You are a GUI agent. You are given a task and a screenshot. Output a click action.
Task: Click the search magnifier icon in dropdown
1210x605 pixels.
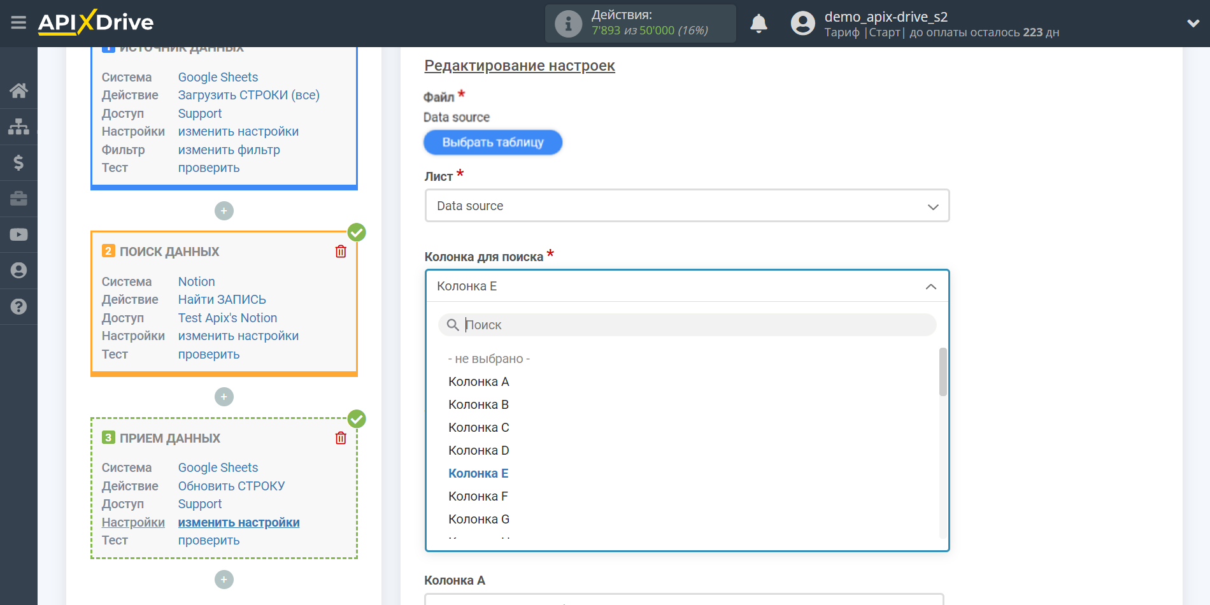(x=453, y=325)
